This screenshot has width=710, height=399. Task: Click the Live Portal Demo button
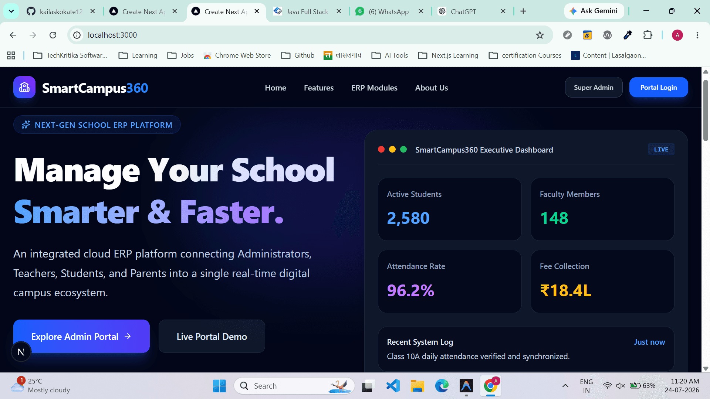click(212, 336)
